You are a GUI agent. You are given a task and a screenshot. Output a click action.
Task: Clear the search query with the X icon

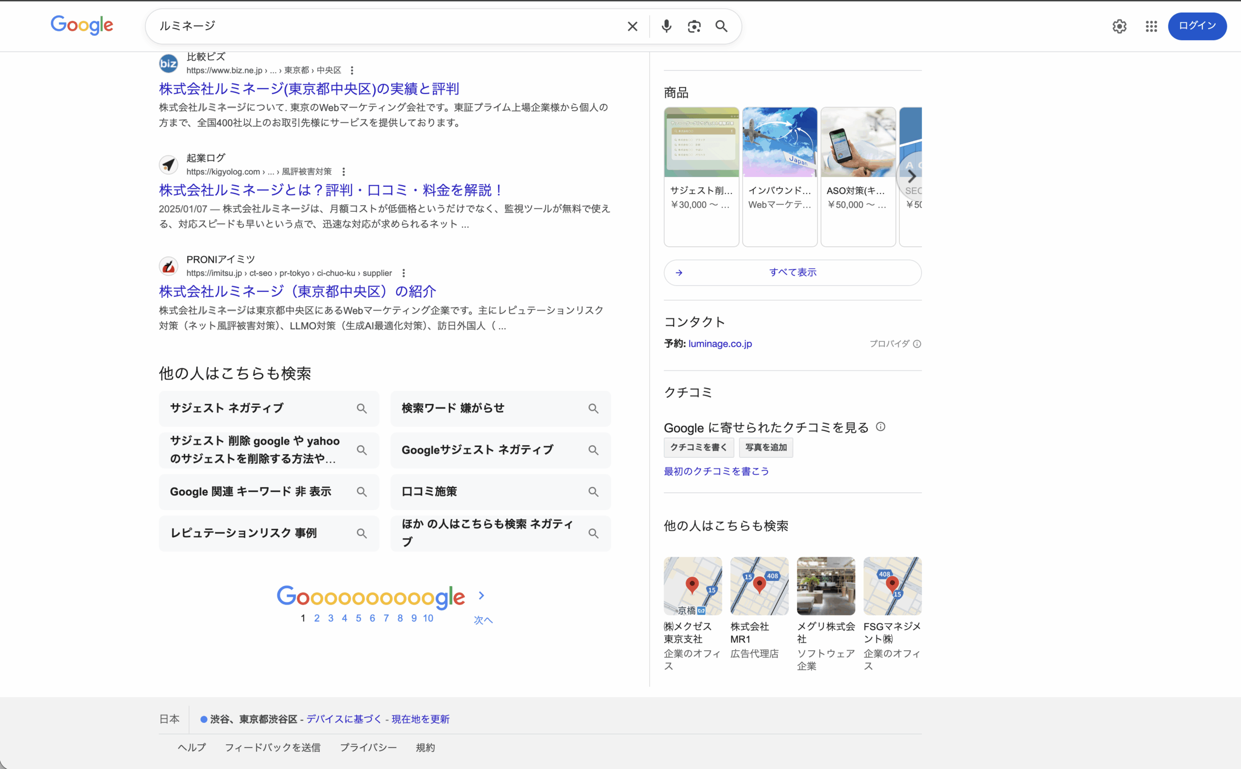[632, 26]
